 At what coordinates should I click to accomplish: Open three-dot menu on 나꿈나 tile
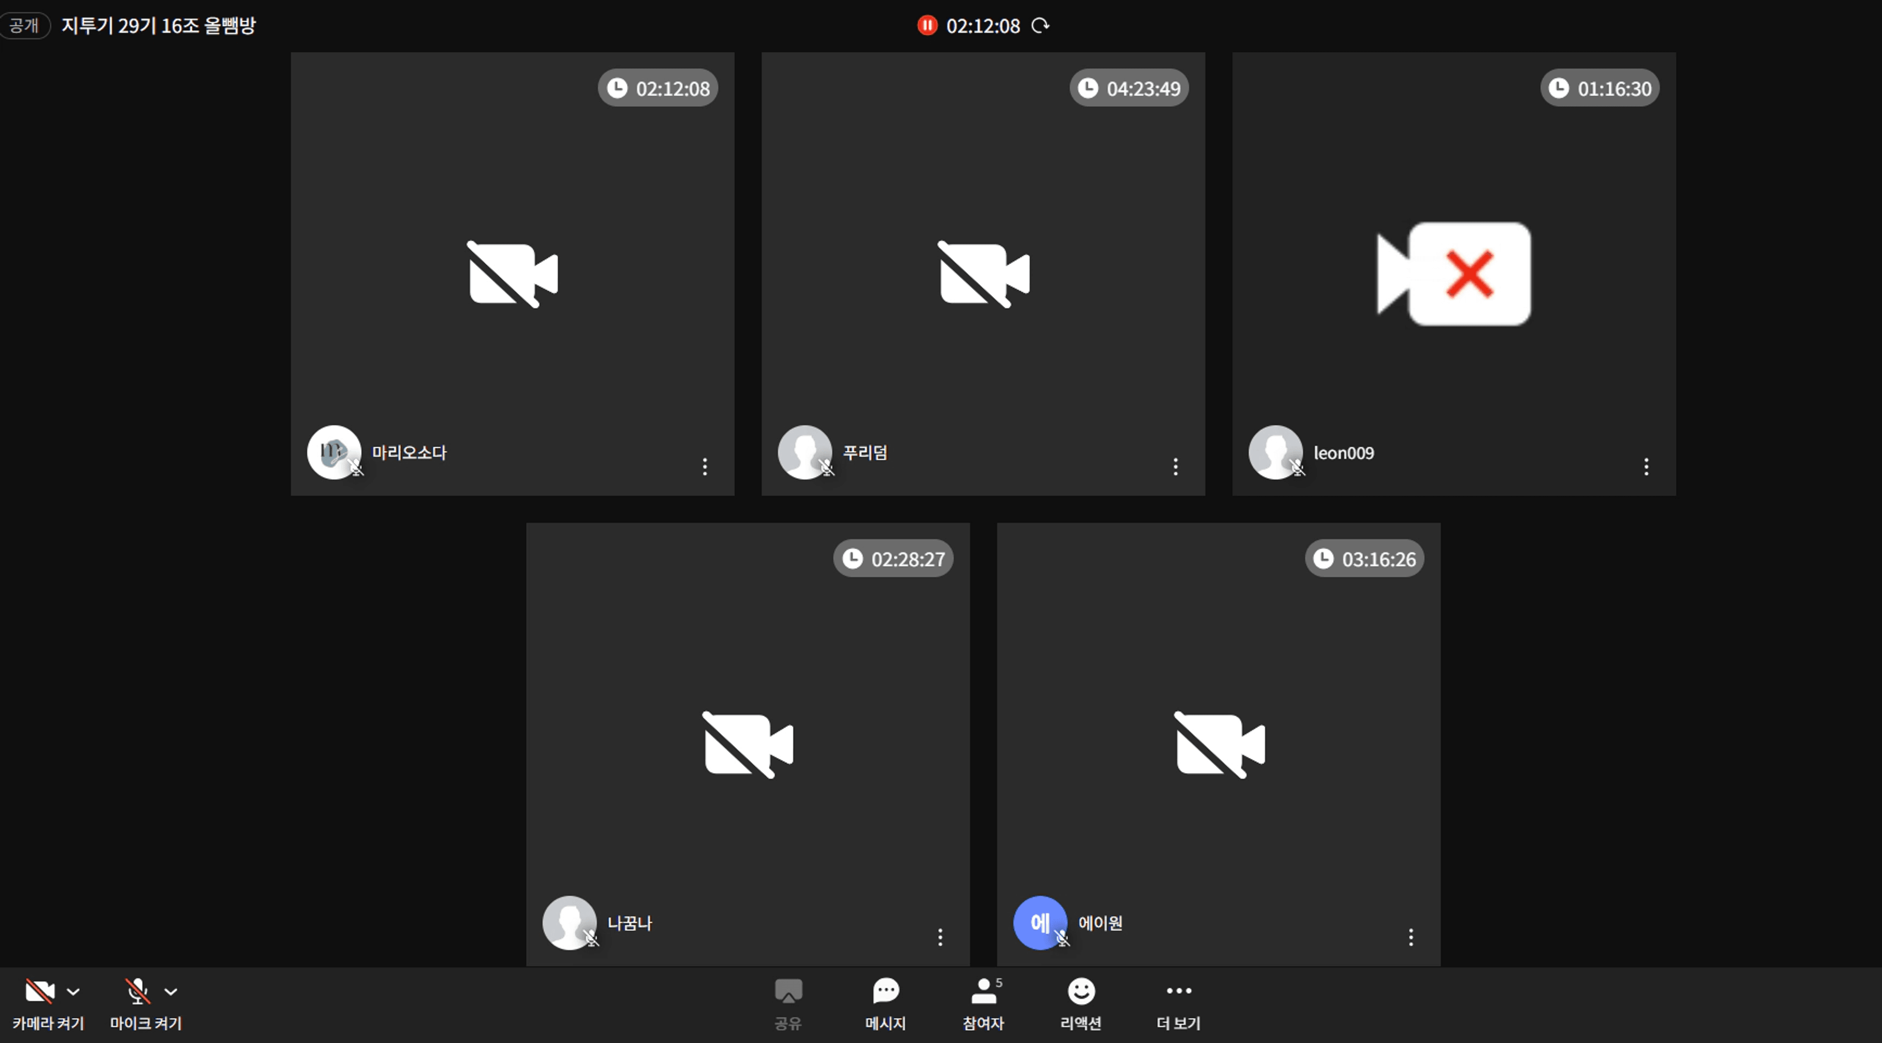click(x=941, y=937)
